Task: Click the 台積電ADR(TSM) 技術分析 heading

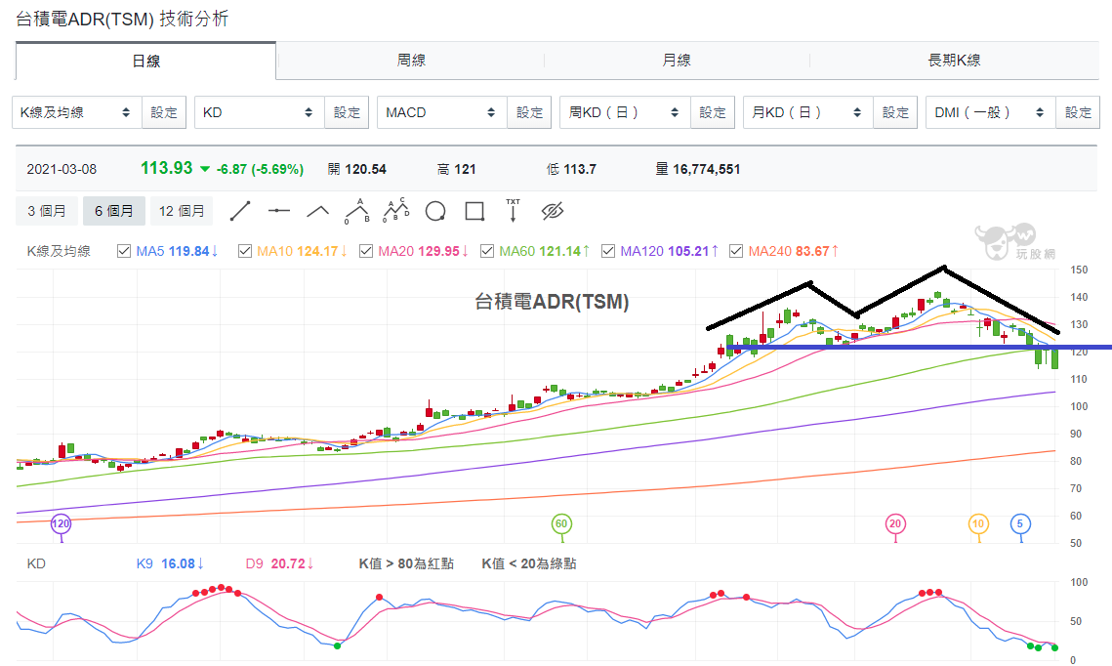Action: click(122, 19)
